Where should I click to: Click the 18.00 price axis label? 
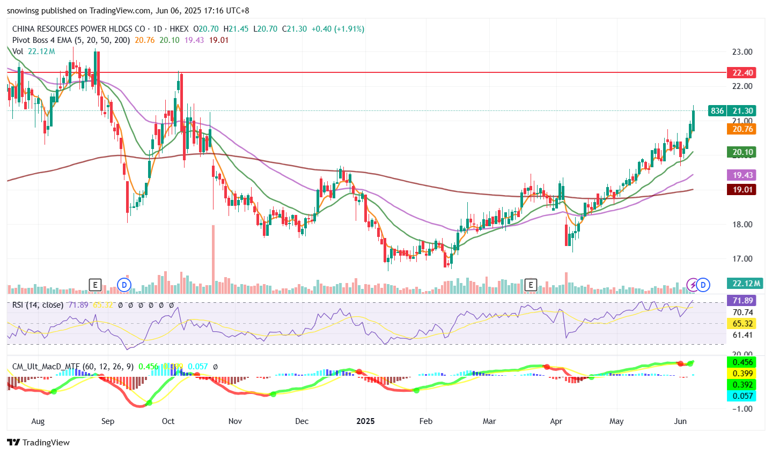pyautogui.click(x=742, y=225)
